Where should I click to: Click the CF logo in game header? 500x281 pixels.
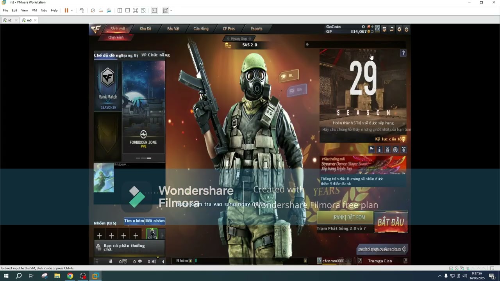[96, 29]
